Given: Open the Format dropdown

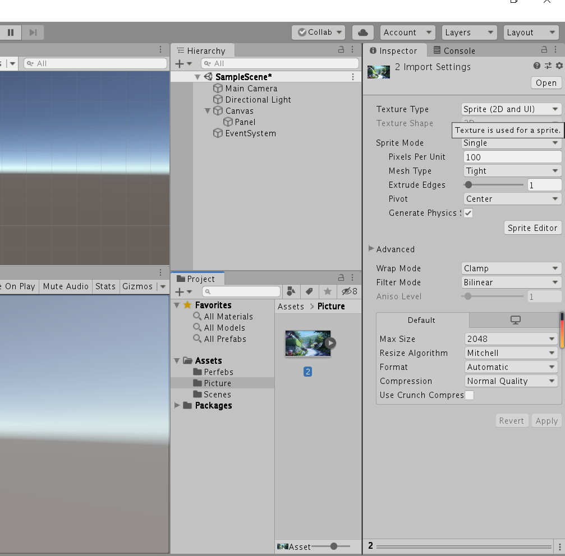Looking at the screenshot, I should (x=511, y=367).
